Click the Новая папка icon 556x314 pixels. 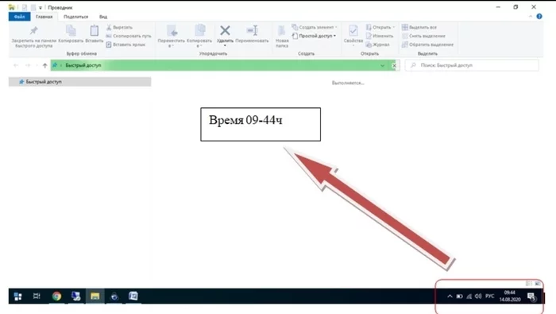282,30
